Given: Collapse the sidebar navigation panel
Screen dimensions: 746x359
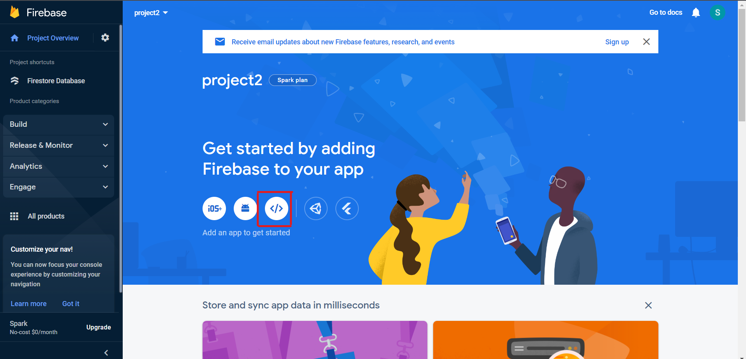Looking at the screenshot, I should [x=106, y=353].
